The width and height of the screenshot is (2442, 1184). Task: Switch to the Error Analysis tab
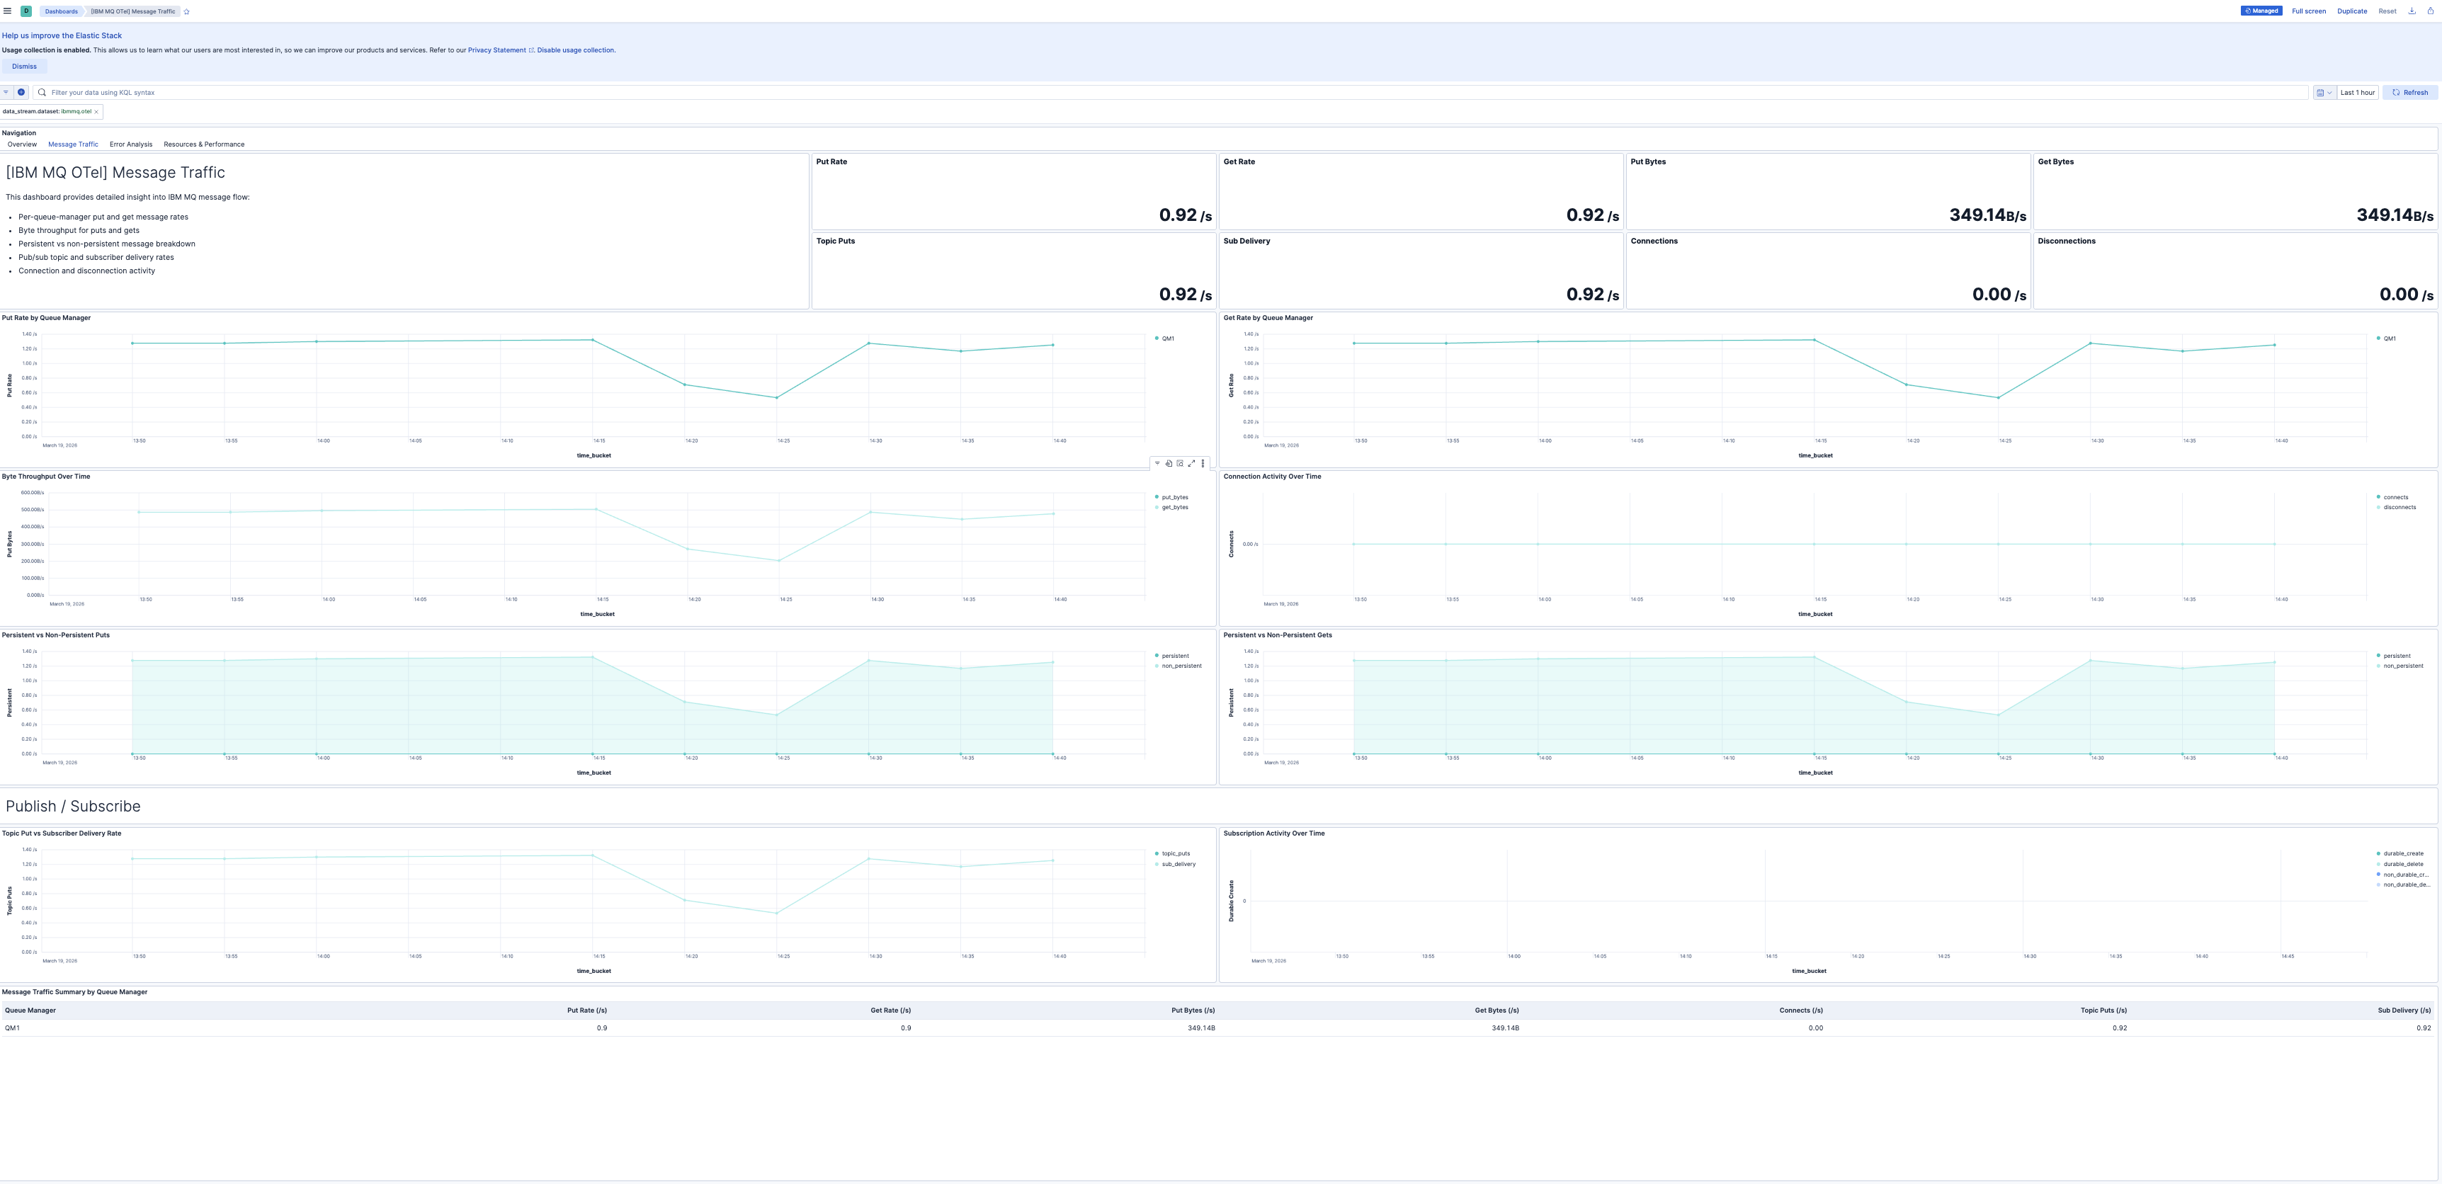[x=131, y=144]
